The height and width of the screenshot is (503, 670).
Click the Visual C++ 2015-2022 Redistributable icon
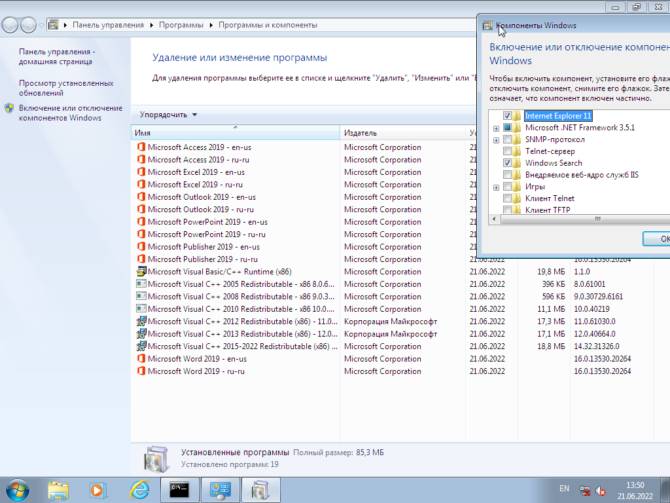[141, 346]
